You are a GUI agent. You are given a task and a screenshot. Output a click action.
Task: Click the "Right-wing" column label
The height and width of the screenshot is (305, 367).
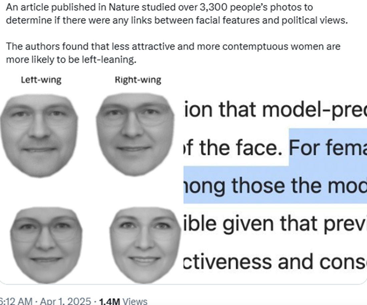pyautogui.click(x=138, y=80)
